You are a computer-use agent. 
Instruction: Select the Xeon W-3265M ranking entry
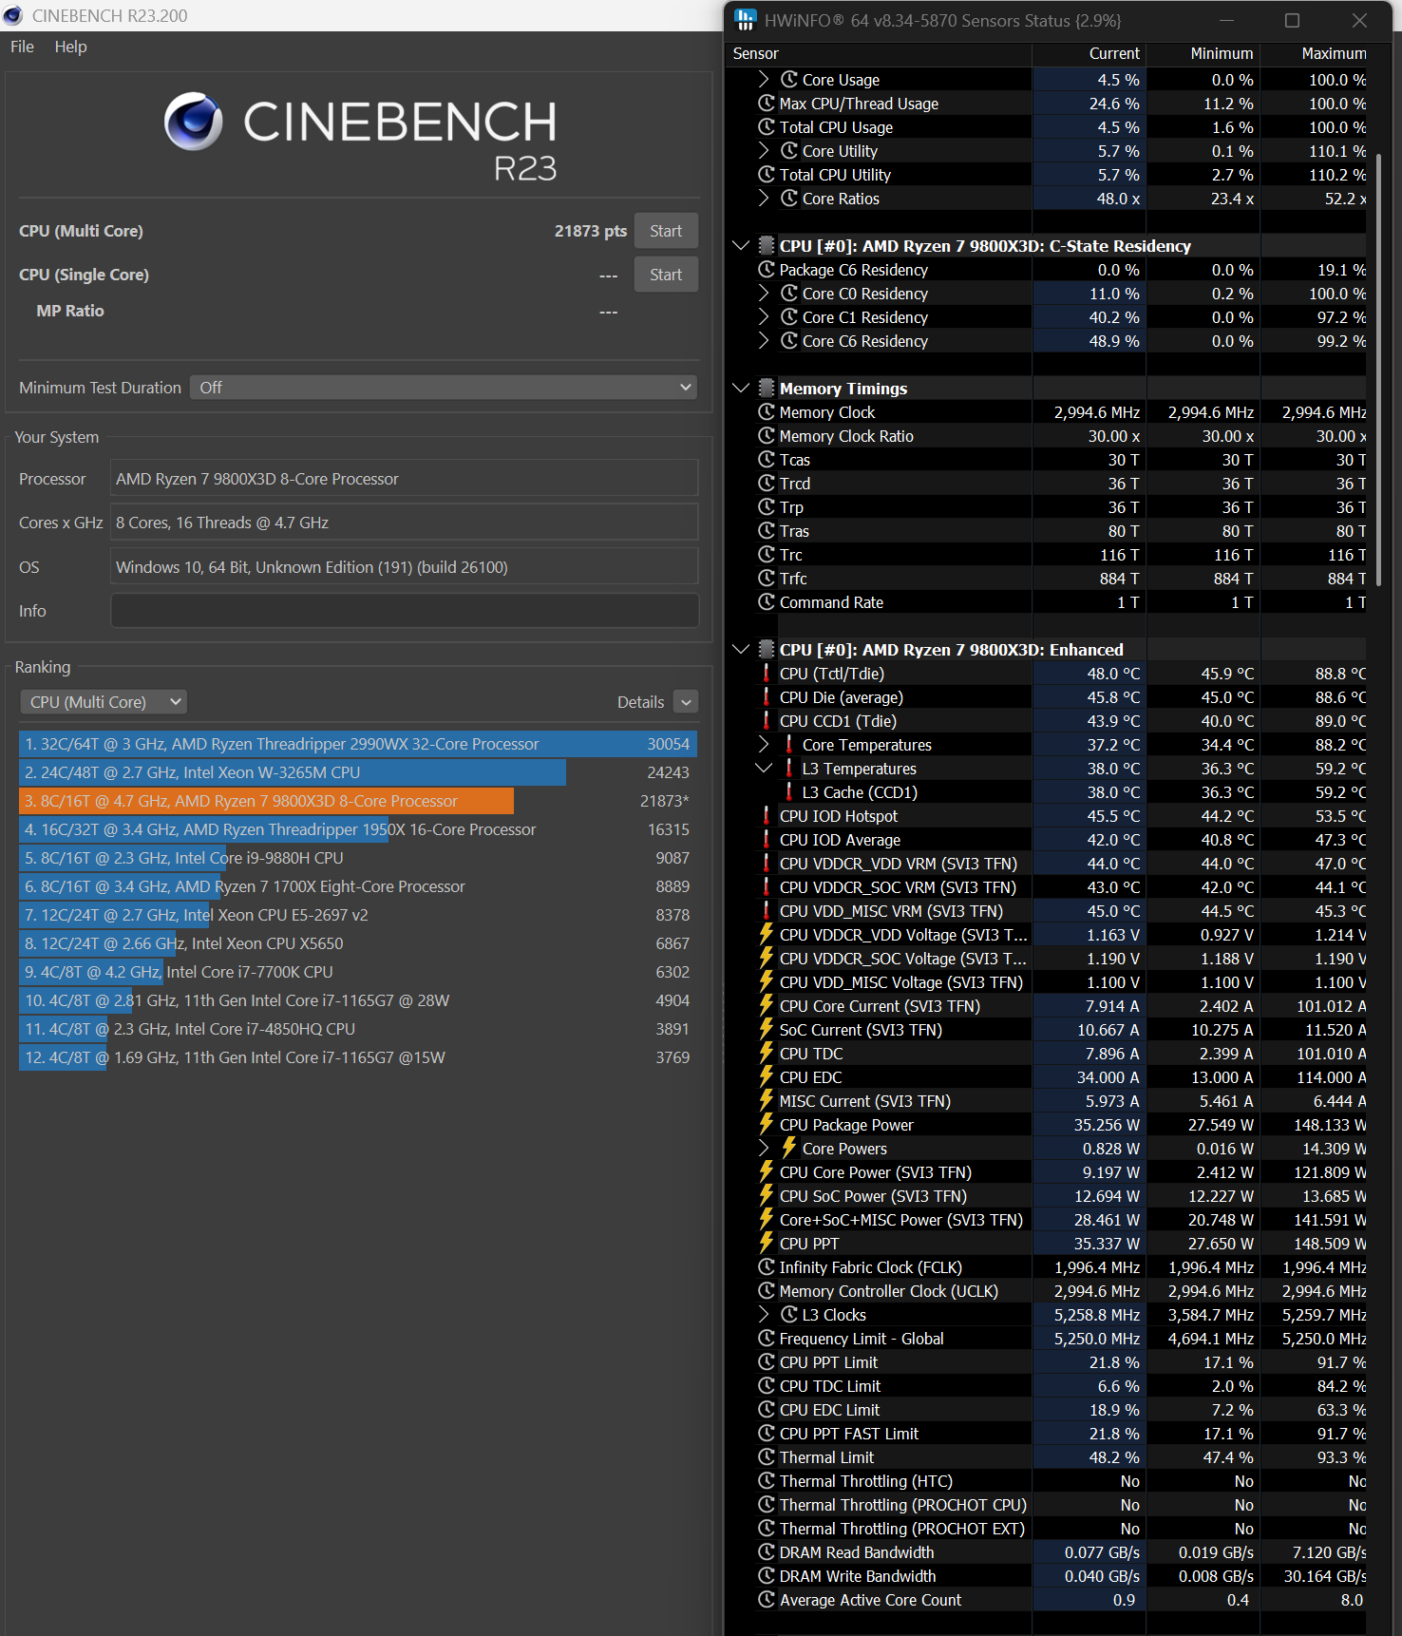pyautogui.click(x=358, y=772)
